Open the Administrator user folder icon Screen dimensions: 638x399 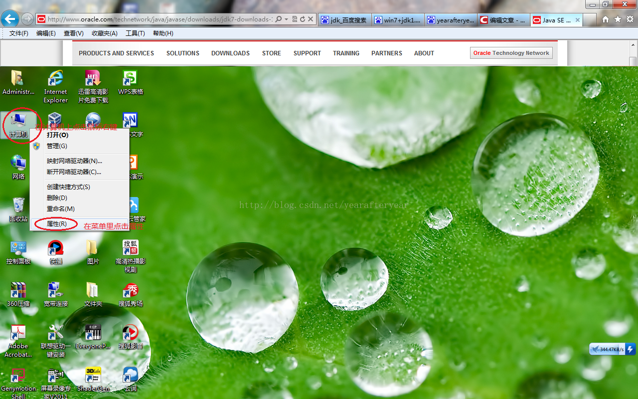point(18,82)
